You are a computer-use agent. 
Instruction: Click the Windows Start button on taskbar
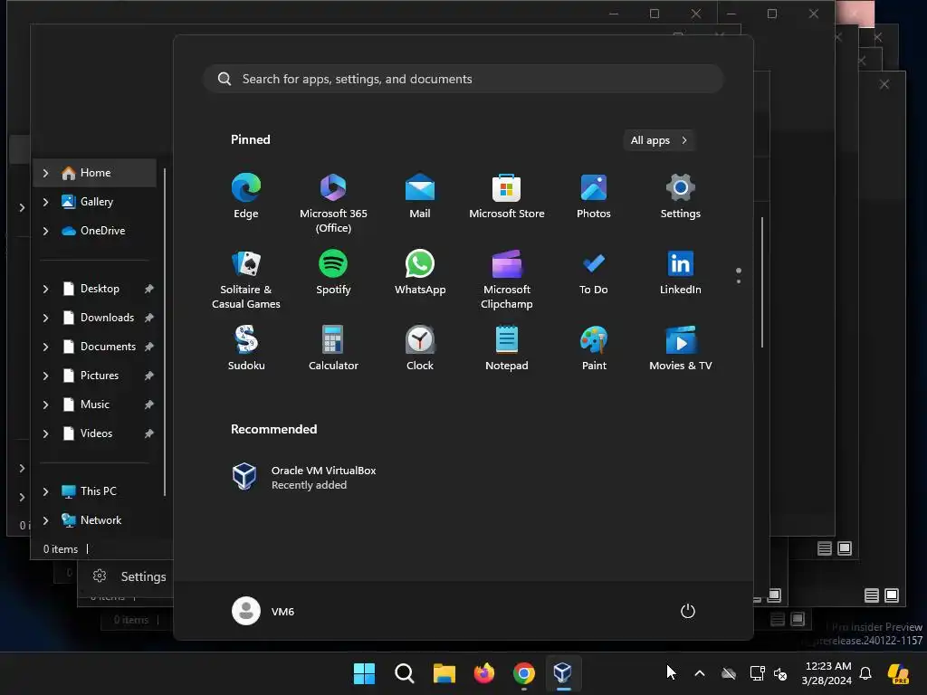(364, 673)
